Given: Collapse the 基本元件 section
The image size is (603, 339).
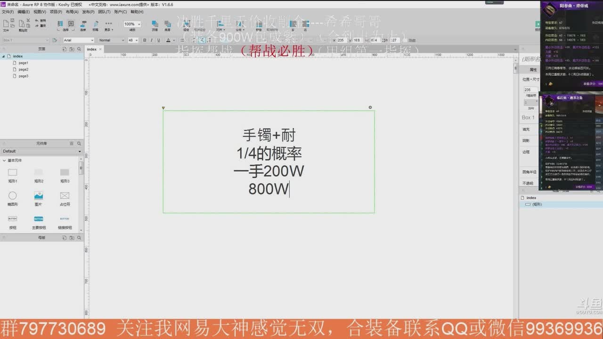Looking at the screenshot, I should pyautogui.click(x=4, y=161).
